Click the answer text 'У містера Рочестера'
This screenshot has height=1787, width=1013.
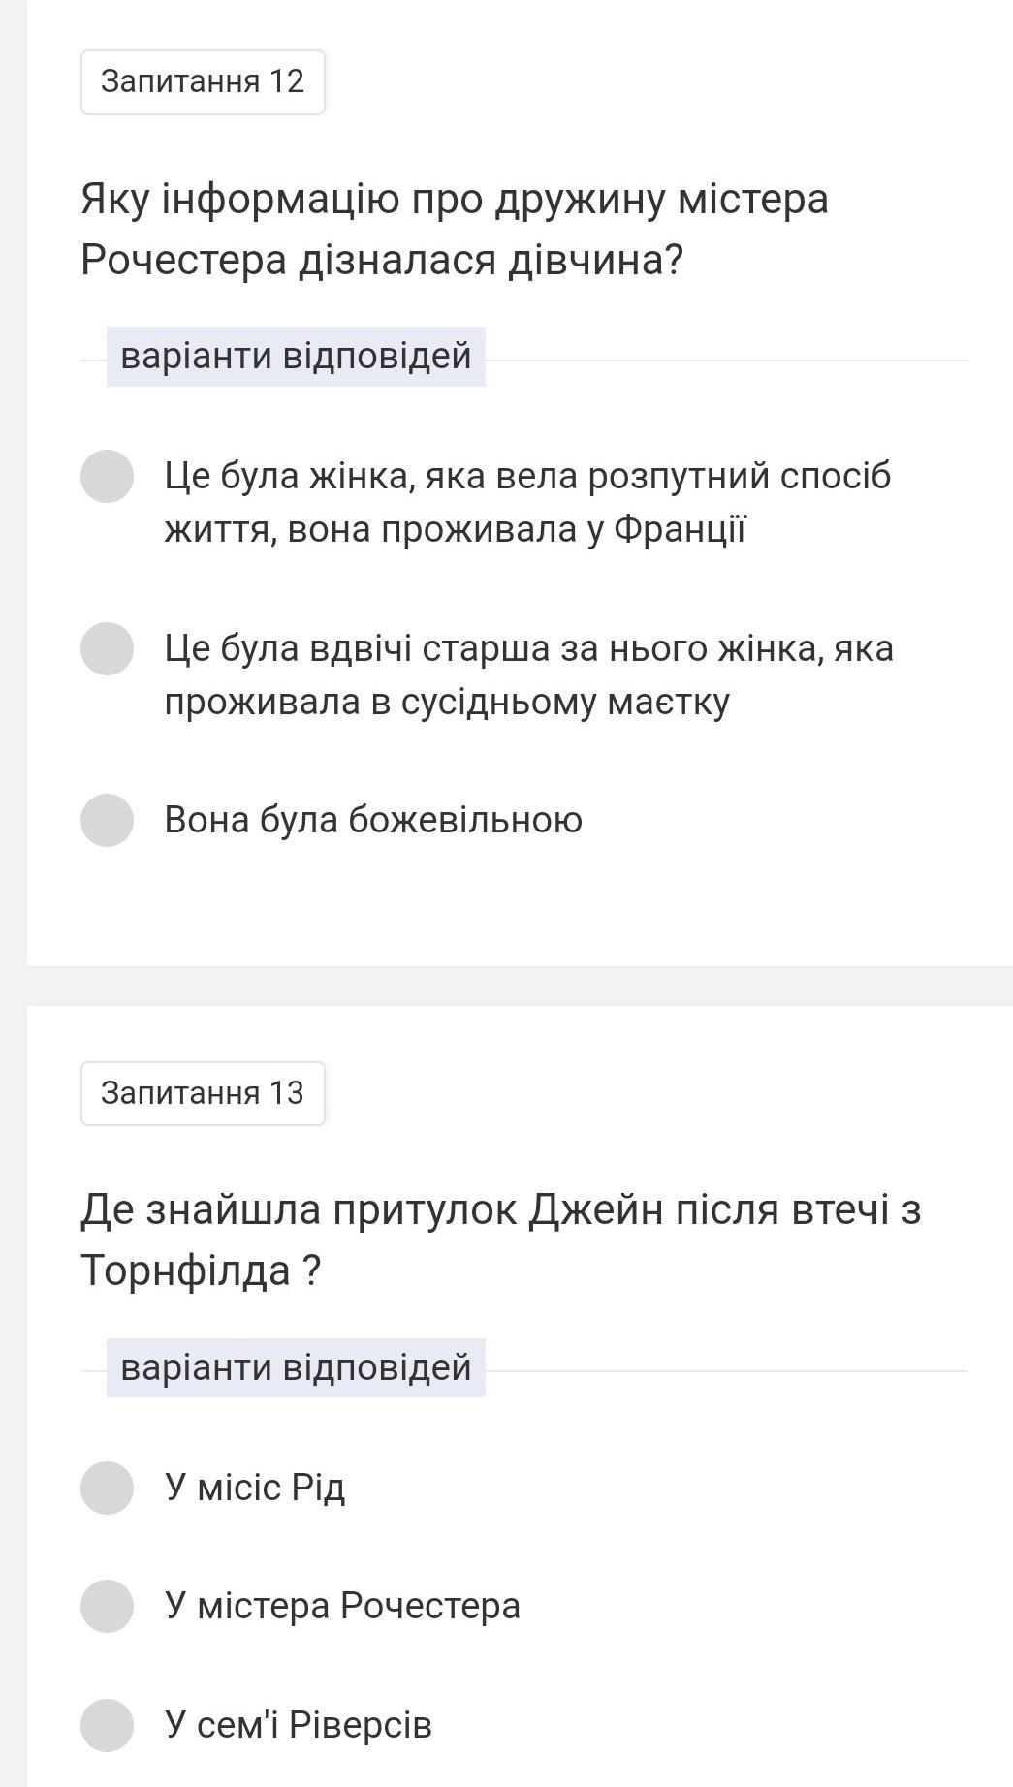tap(342, 1606)
